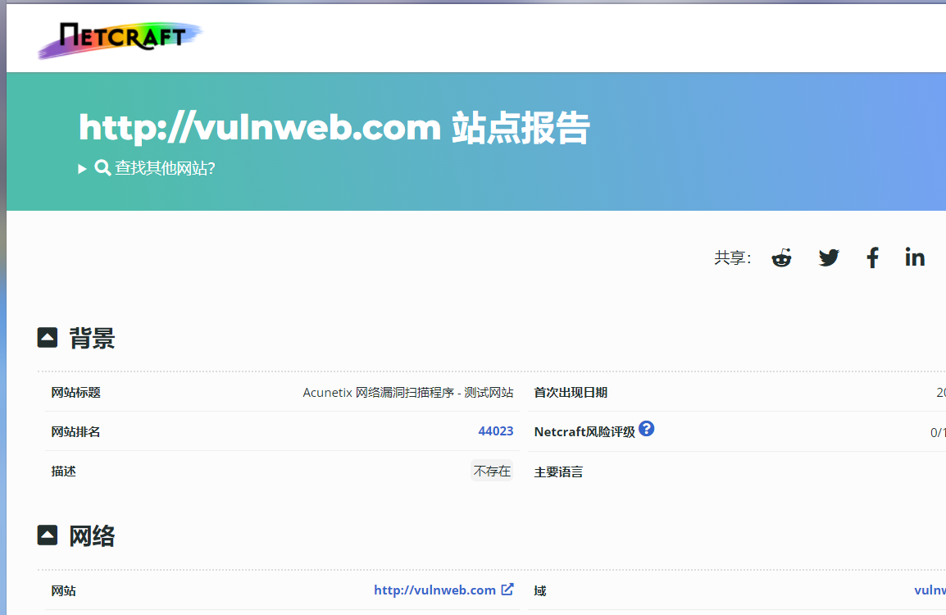This screenshot has height=615, width=946.
Task: Select the 网站标题 label
Action: 75,392
